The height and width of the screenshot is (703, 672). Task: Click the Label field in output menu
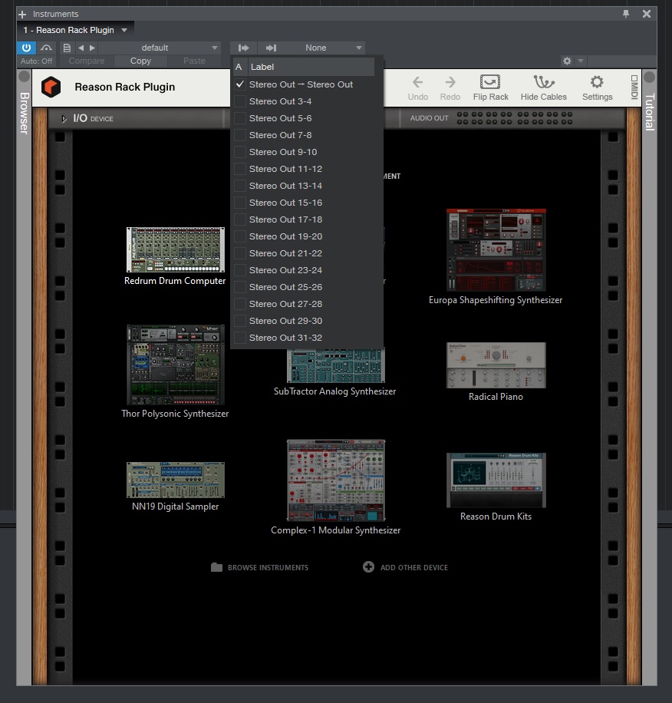[311, 67]
